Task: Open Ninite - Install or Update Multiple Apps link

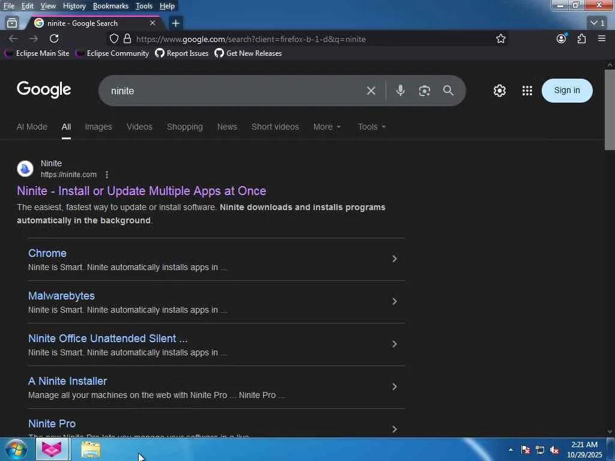Action: pos(142,191)
